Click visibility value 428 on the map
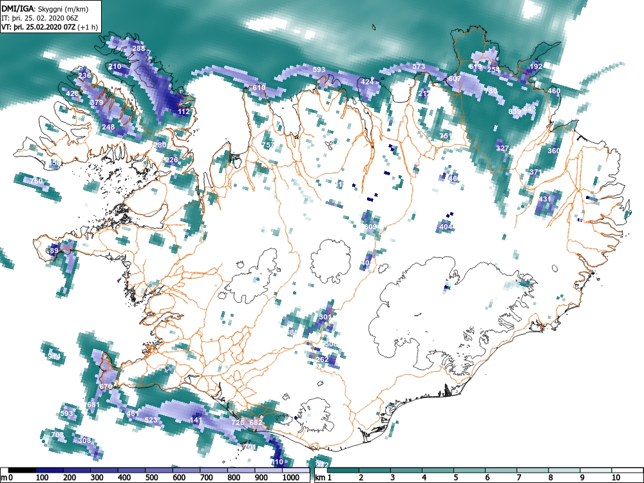The image size is (644, 483). click(72, 93)
